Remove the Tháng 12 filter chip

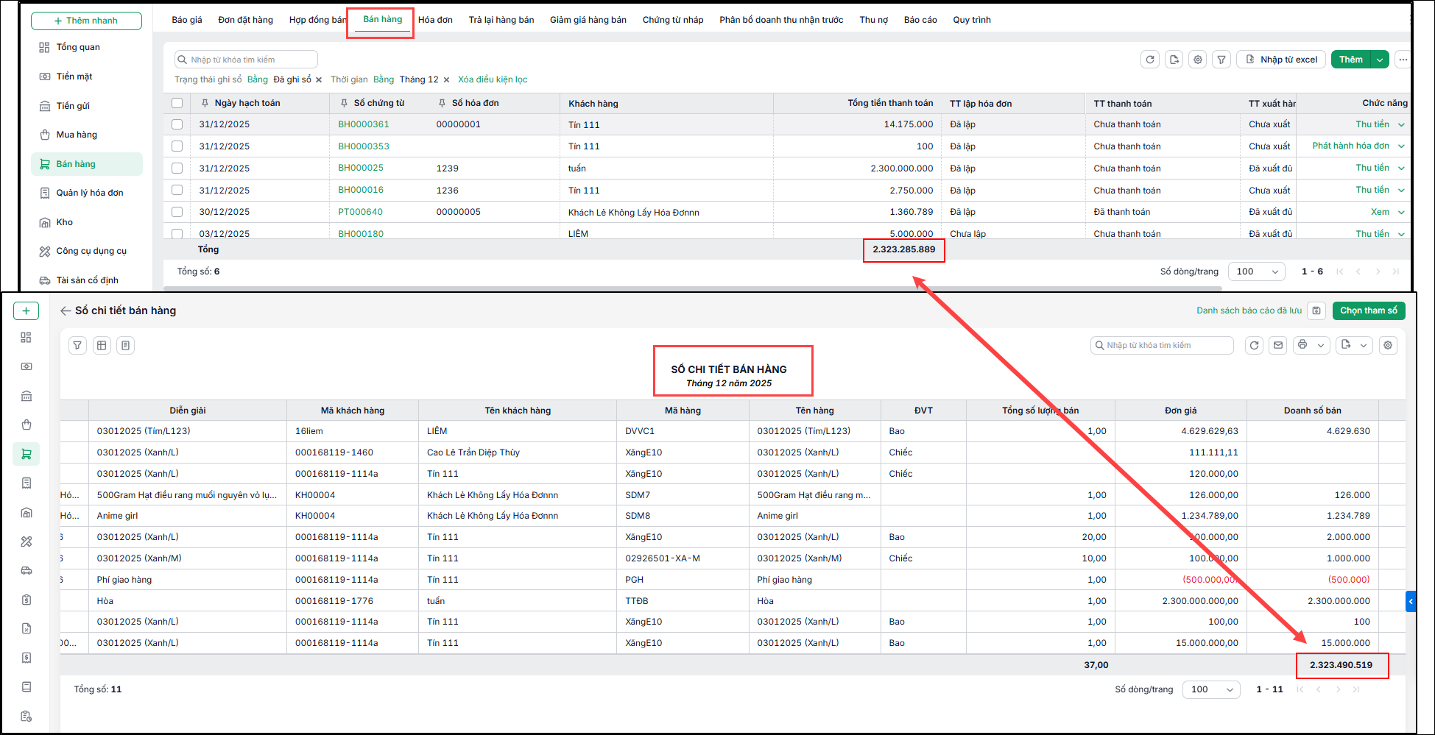pyautogui.click(x=446, y=79)
